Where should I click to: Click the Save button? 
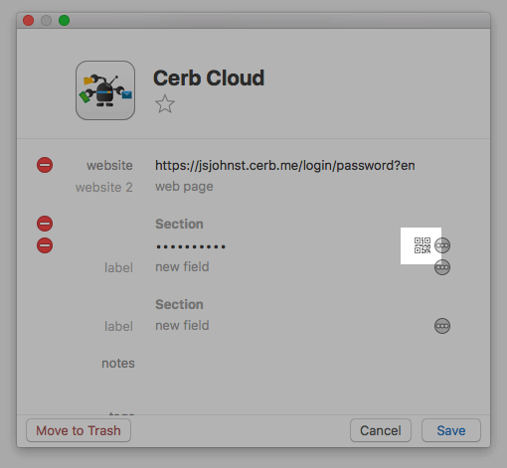[451, 430]
